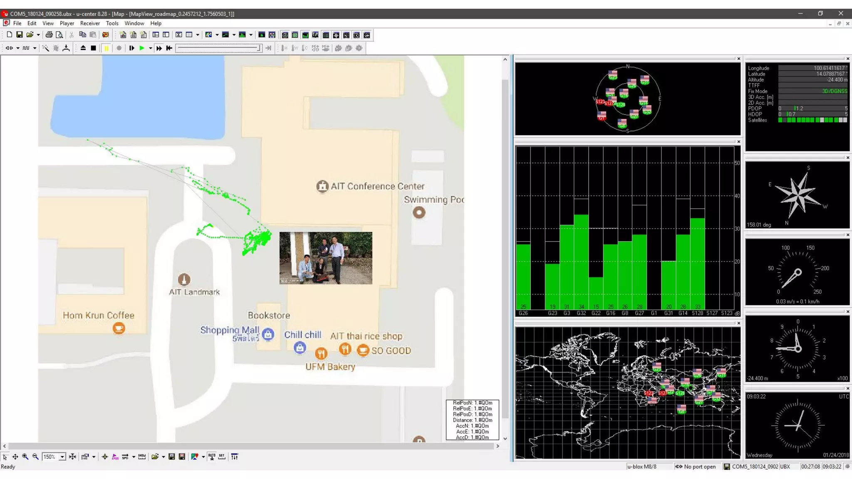Click the Print icon
This screenshot has height=479, width=852.
(x=49, y=35)
